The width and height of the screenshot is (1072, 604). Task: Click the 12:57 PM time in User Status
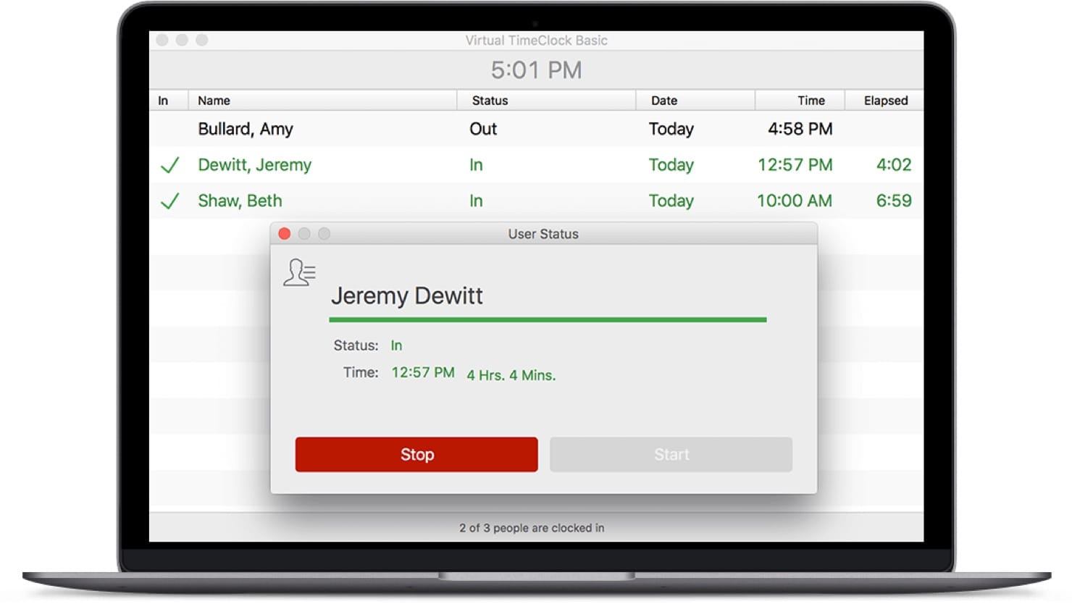pyautogui.click(x=423, y=372)
